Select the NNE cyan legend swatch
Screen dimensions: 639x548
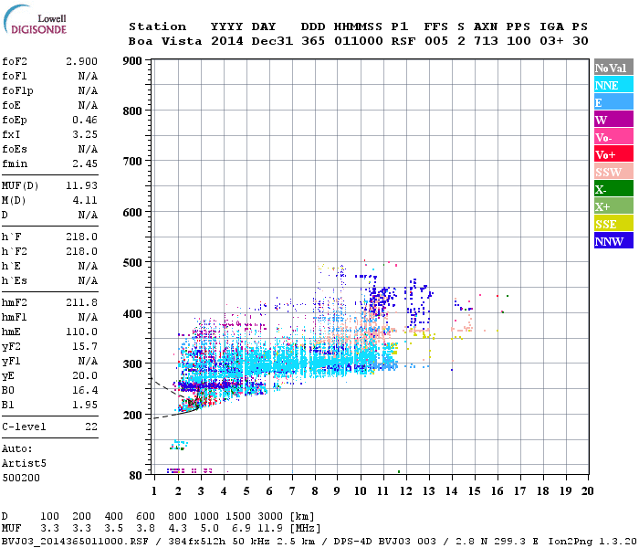tap(613, 85)
